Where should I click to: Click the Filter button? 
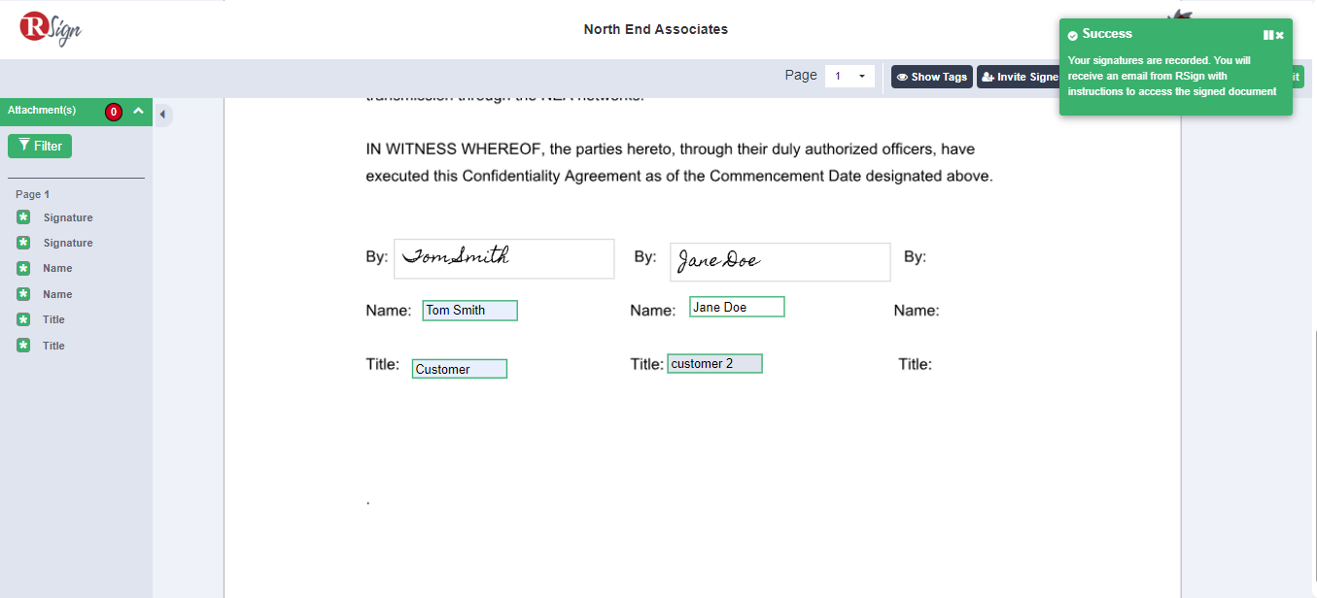[39, 145]
